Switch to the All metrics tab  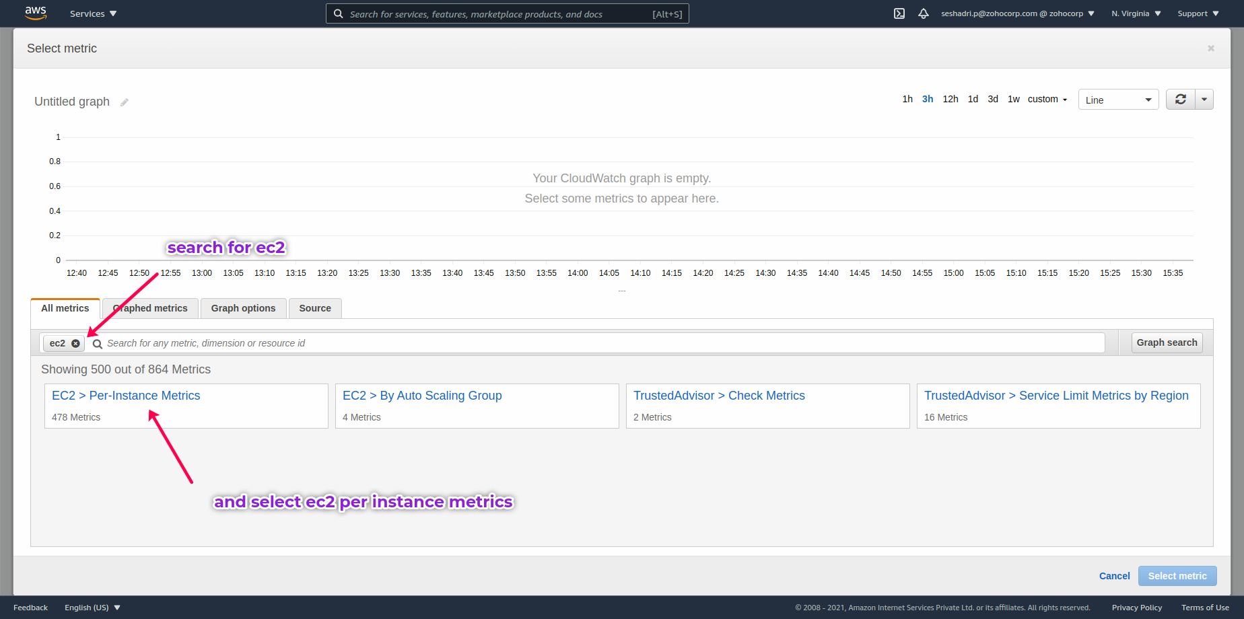point(65,308)
